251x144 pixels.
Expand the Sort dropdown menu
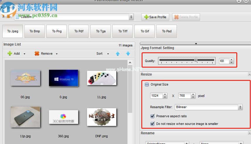tap(108, 54)
